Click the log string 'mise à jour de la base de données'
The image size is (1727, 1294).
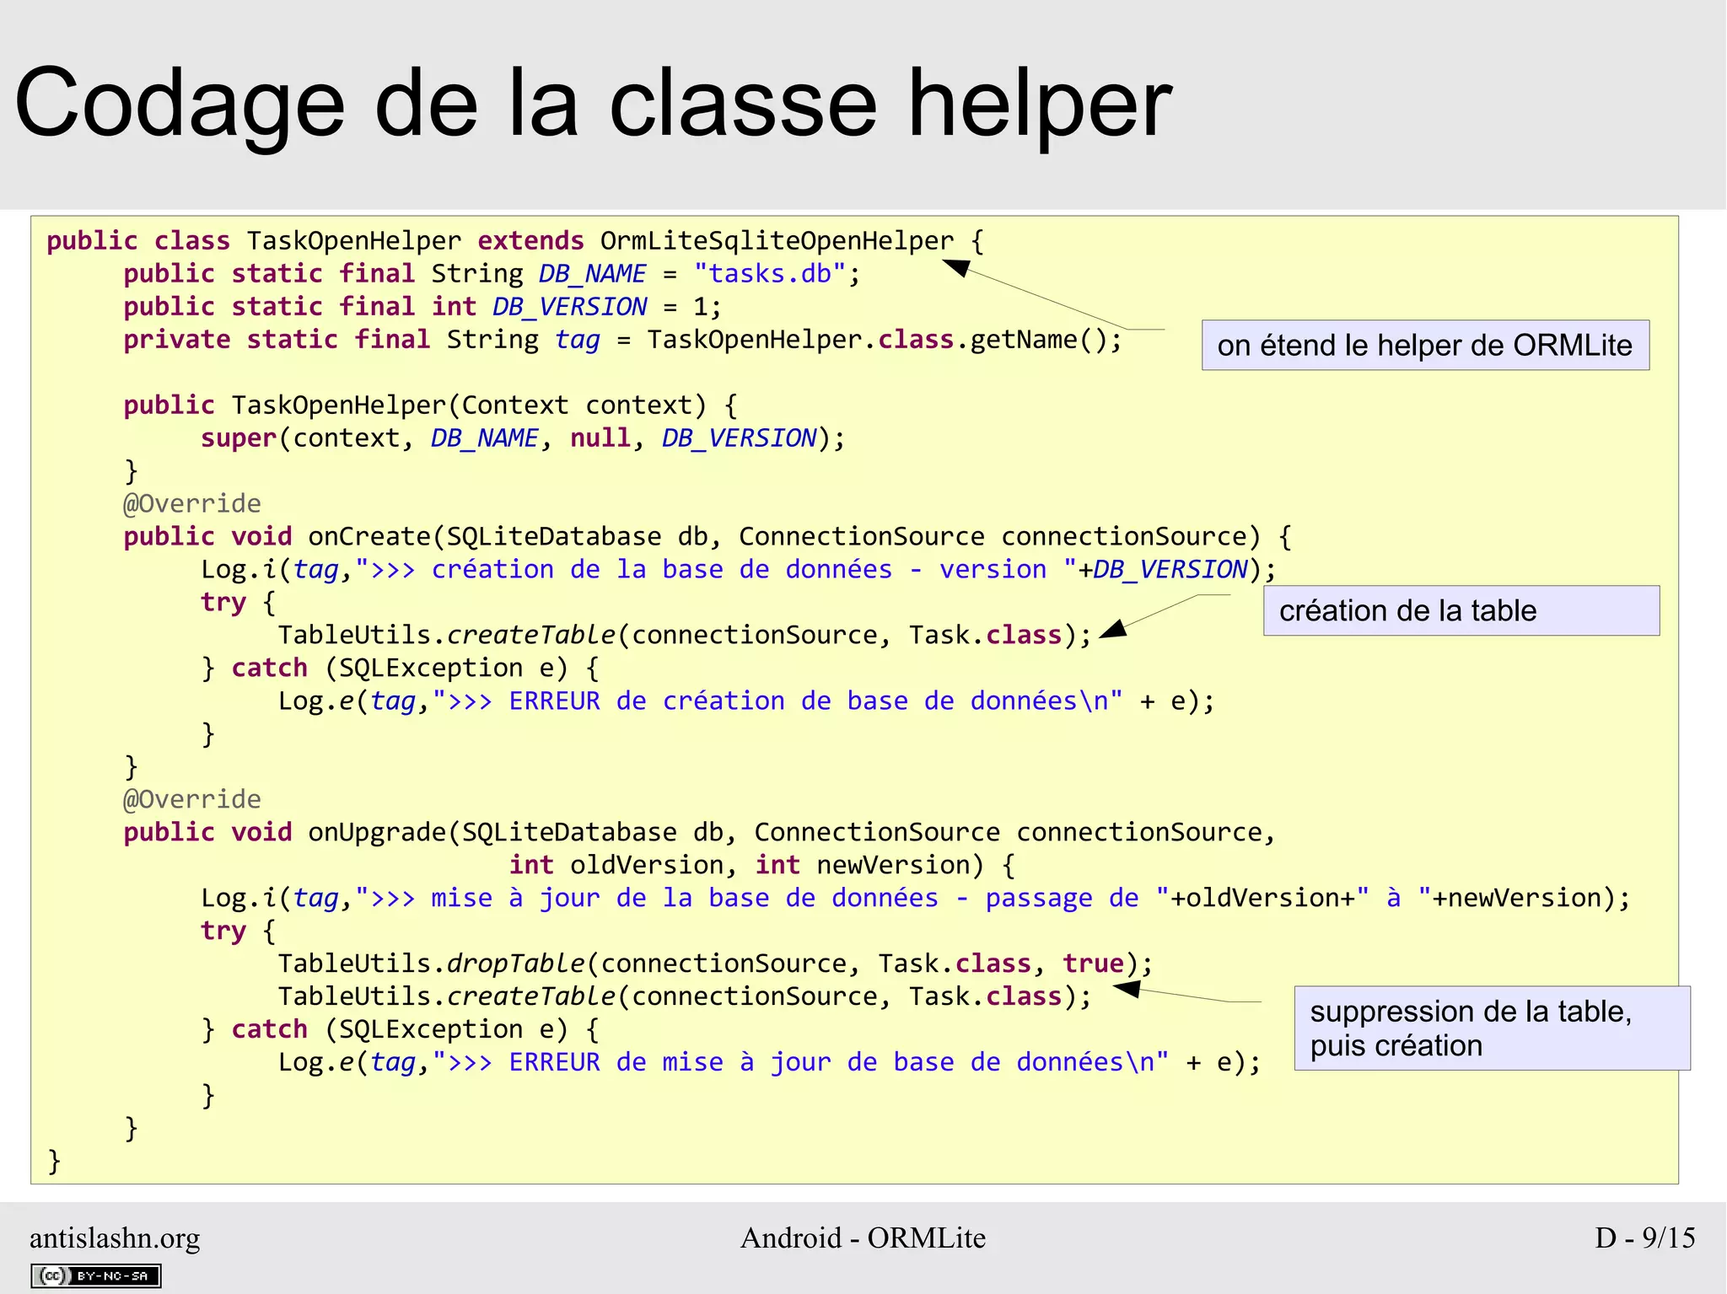pyautogui.click(x=685, y=899)
